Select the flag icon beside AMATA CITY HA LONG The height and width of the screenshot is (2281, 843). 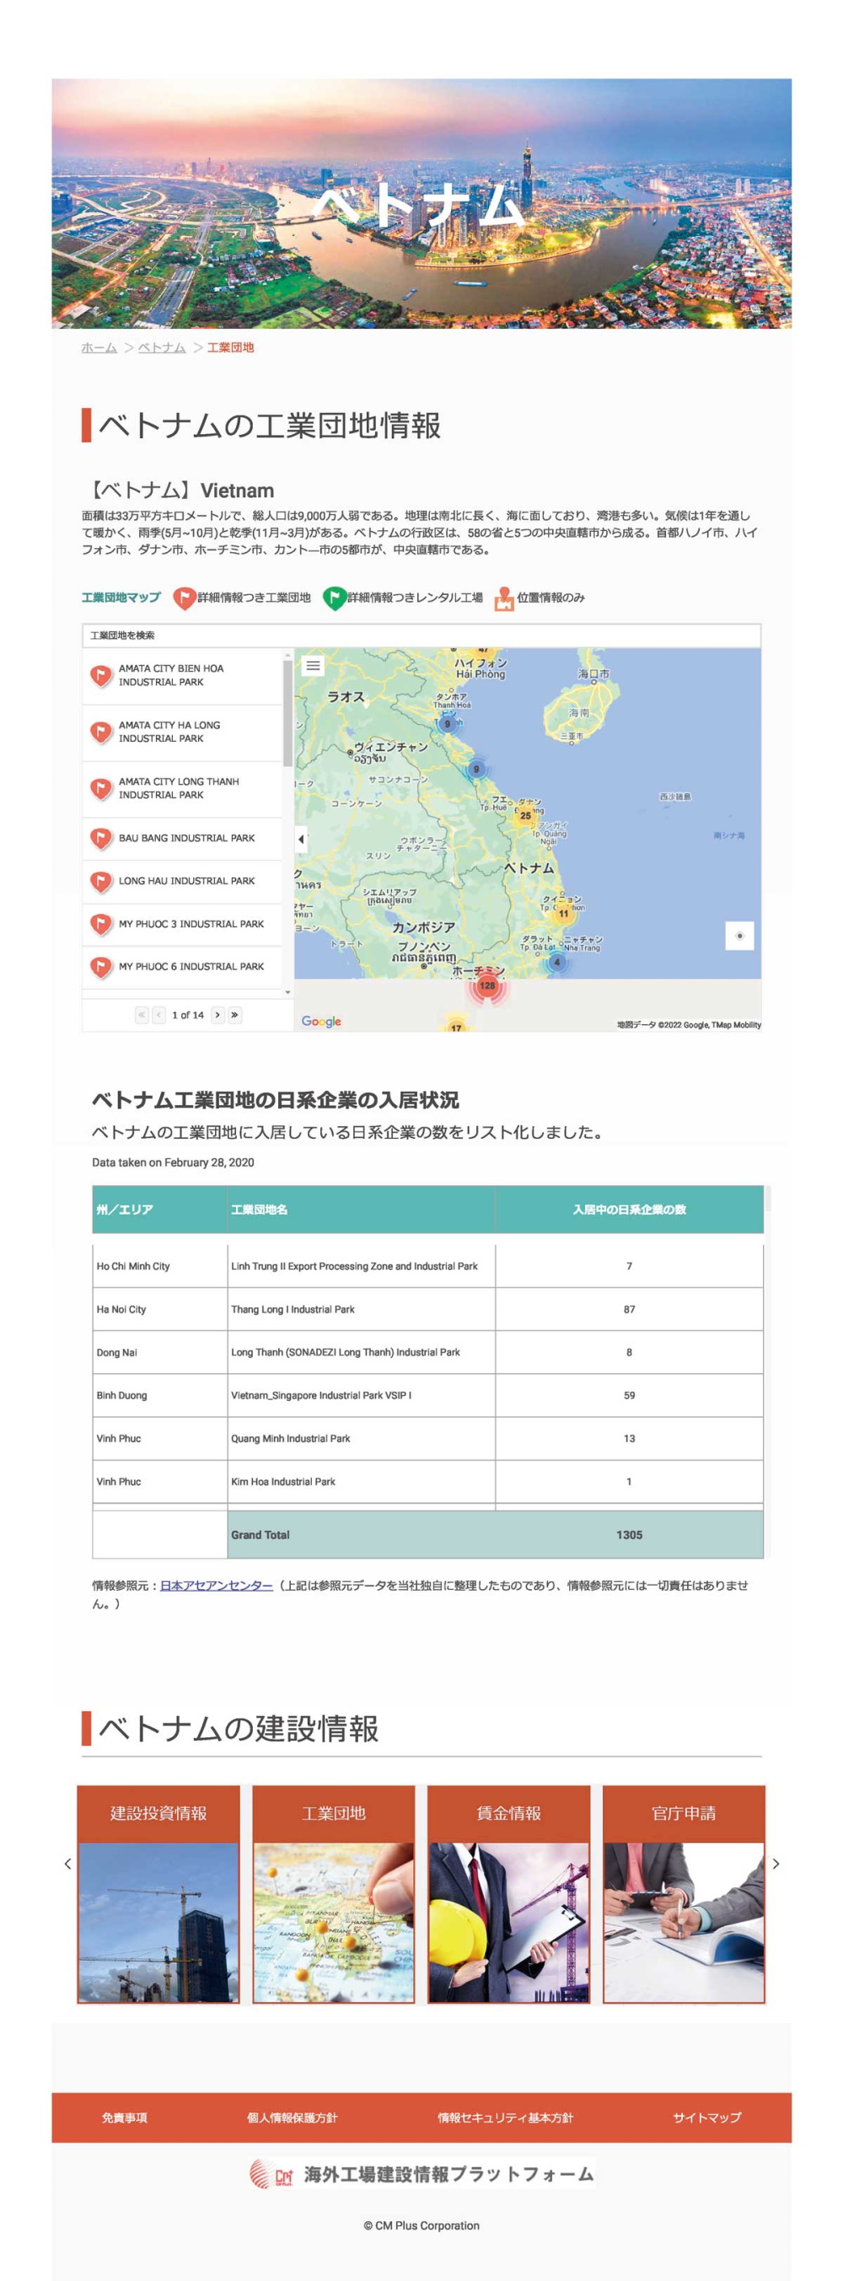(101, 733)
